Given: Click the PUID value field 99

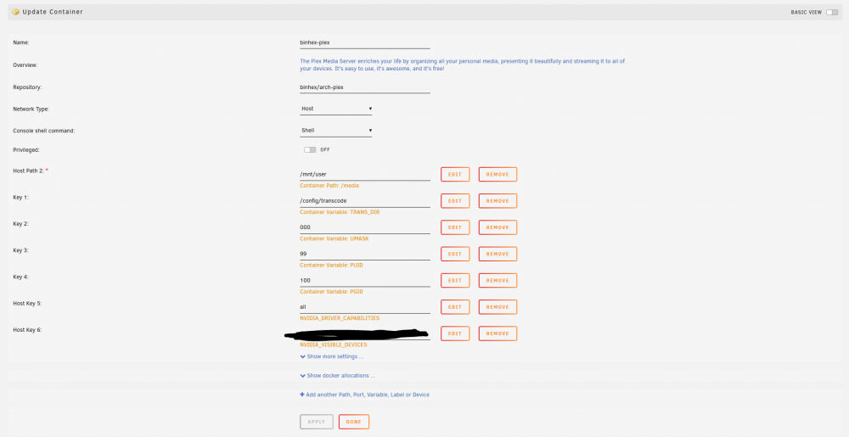Looking at the screenshot, I should point(365,255).
